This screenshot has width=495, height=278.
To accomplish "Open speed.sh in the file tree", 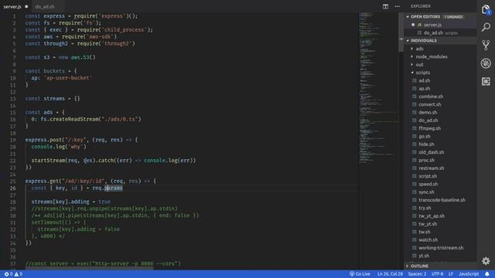I will pyautogui.click(x=428, y=184).
